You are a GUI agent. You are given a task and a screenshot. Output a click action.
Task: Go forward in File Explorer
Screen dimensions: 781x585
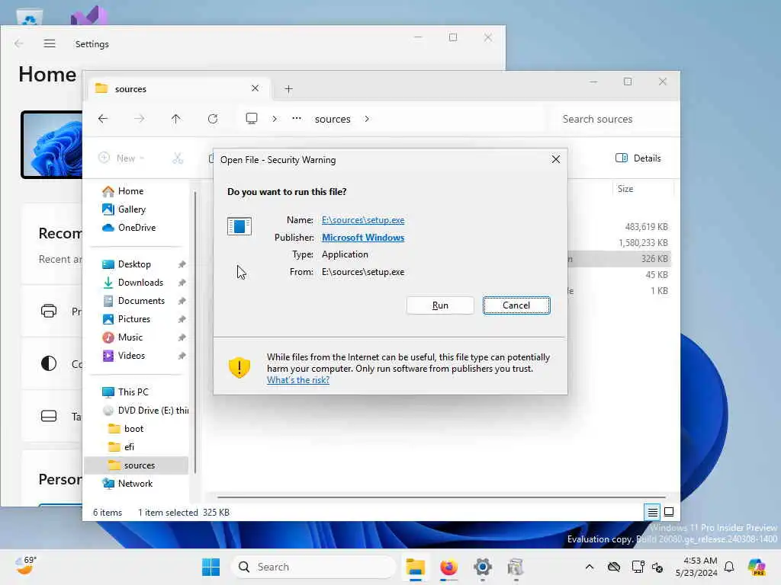140,119
